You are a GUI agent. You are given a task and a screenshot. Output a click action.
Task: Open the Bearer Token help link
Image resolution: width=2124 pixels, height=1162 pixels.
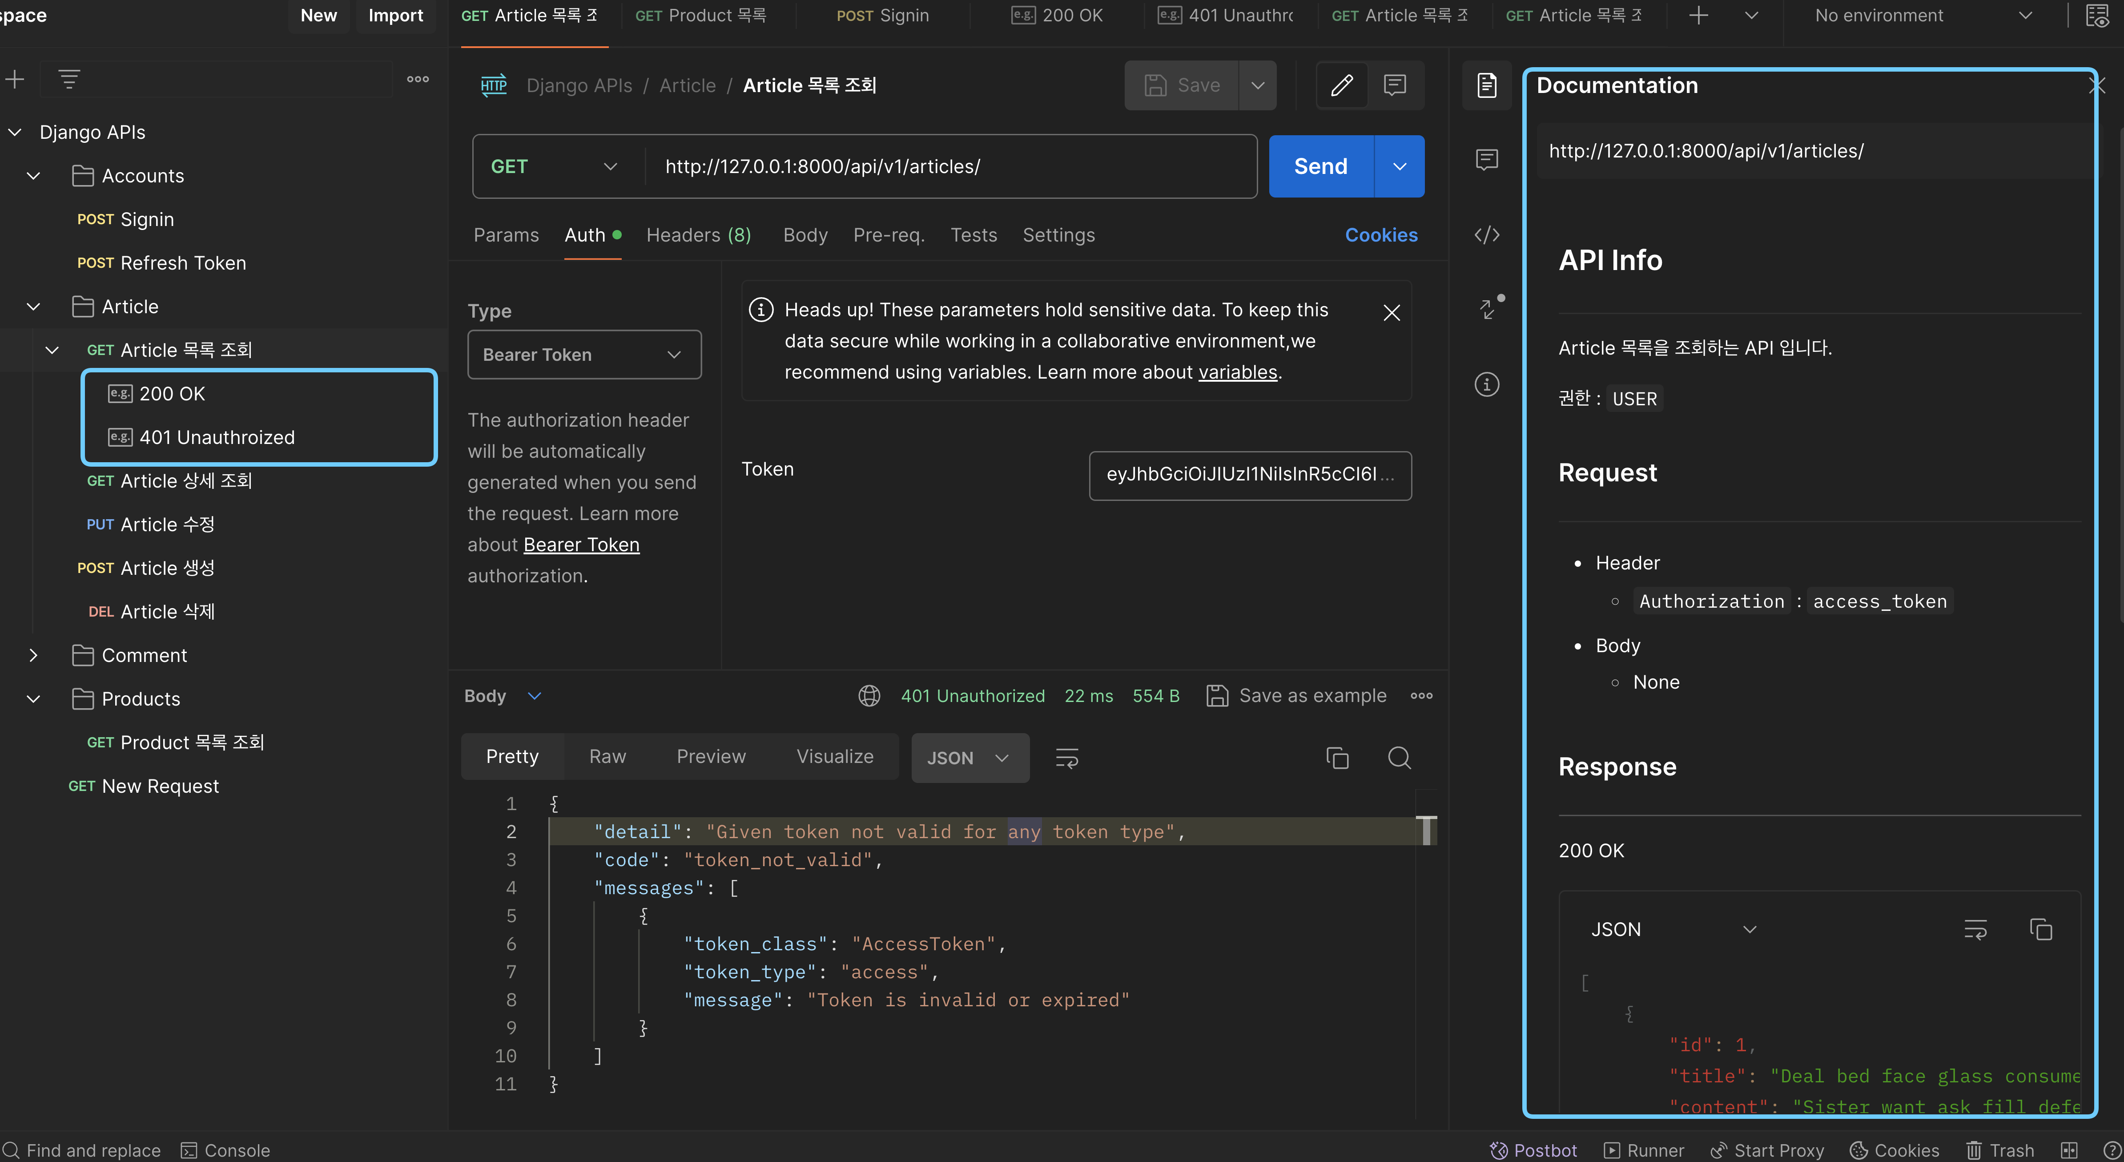[581, 545]
